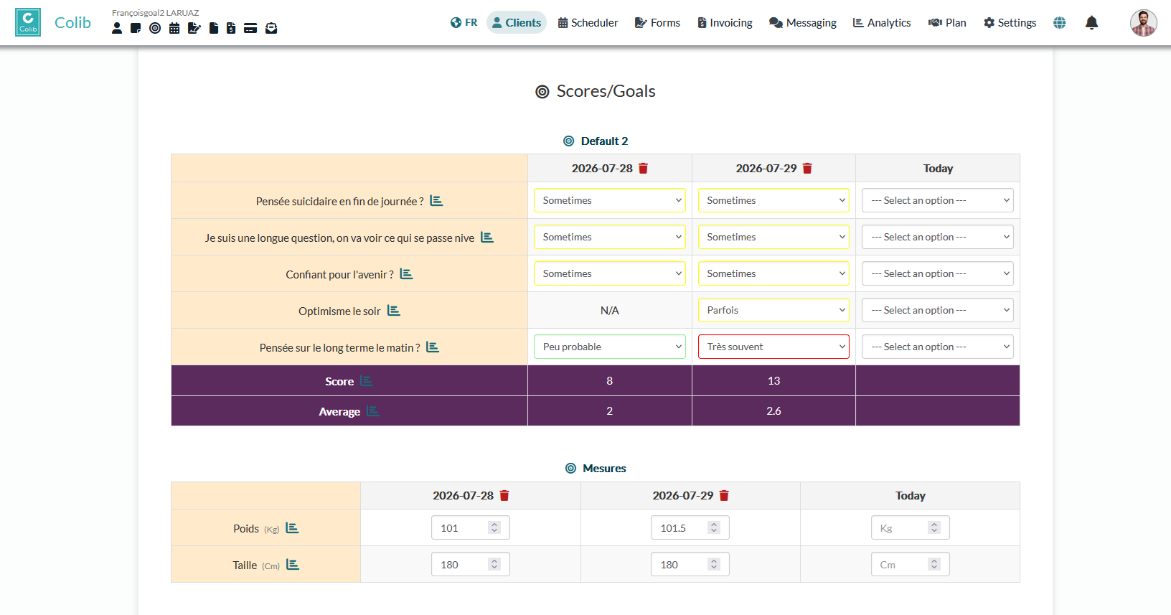Increment Poids value 101.5 stepper

[714, 525]
